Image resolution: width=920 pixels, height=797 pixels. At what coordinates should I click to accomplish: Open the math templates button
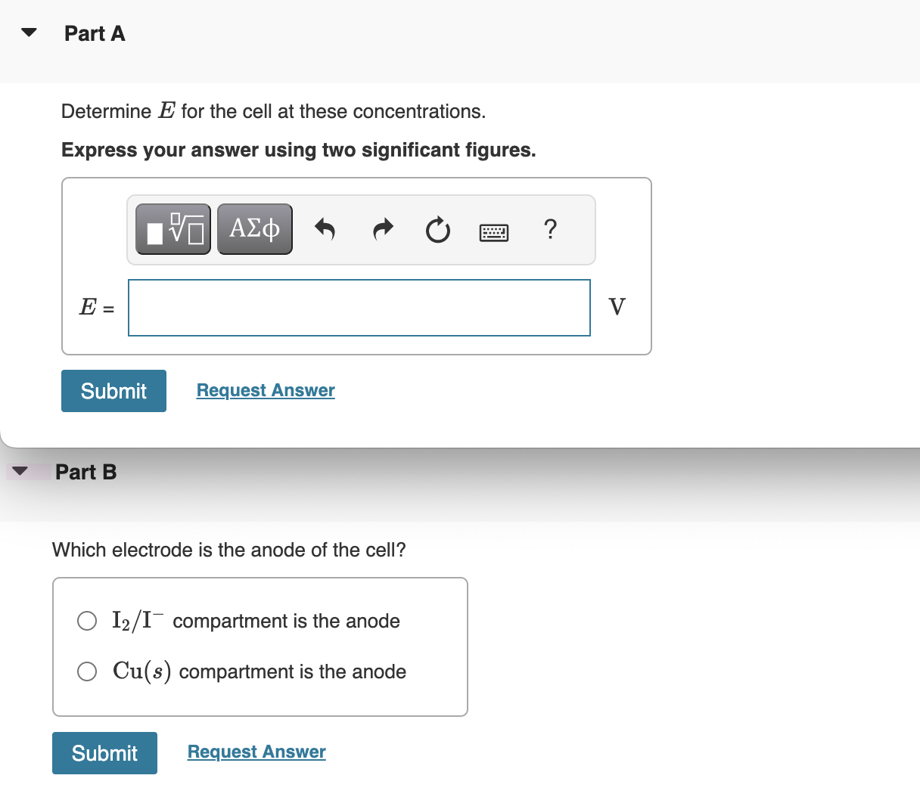[173, 229]
